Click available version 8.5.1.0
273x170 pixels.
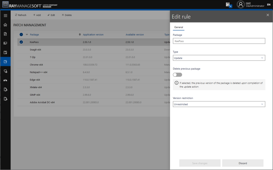[129, 72]
